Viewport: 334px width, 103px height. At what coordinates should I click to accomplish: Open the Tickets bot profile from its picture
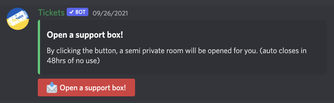pos(18,19)
